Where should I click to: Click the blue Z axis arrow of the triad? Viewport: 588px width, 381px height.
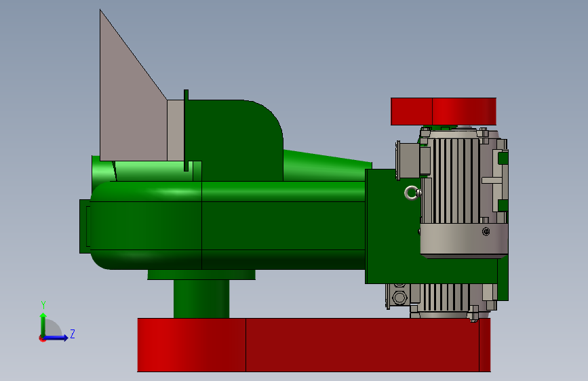56,338
